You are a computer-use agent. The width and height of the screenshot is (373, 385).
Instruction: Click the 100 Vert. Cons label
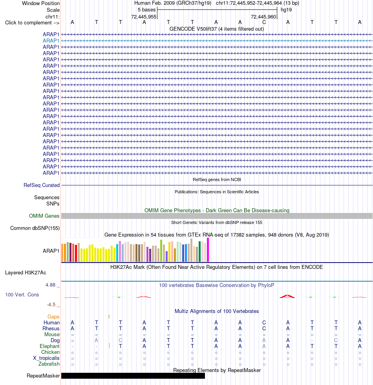[22, 294]
